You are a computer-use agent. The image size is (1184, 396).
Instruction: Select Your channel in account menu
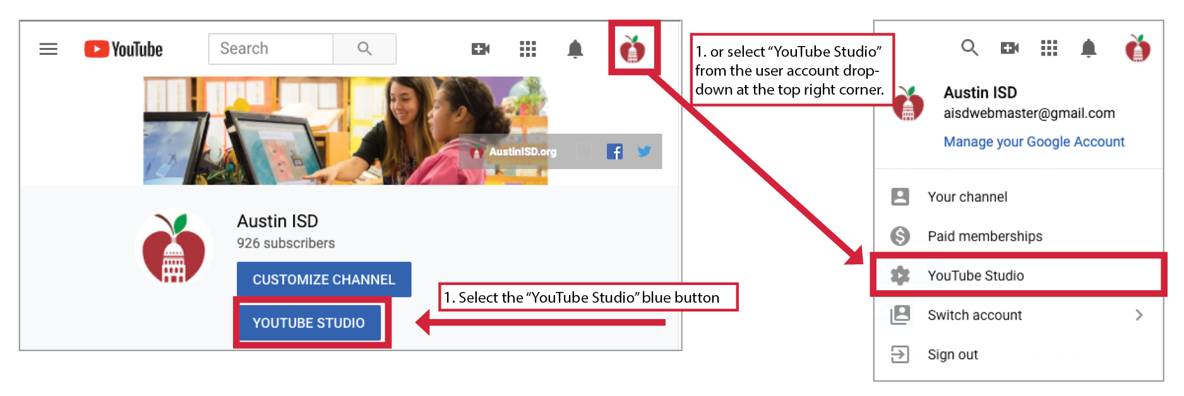967,197
